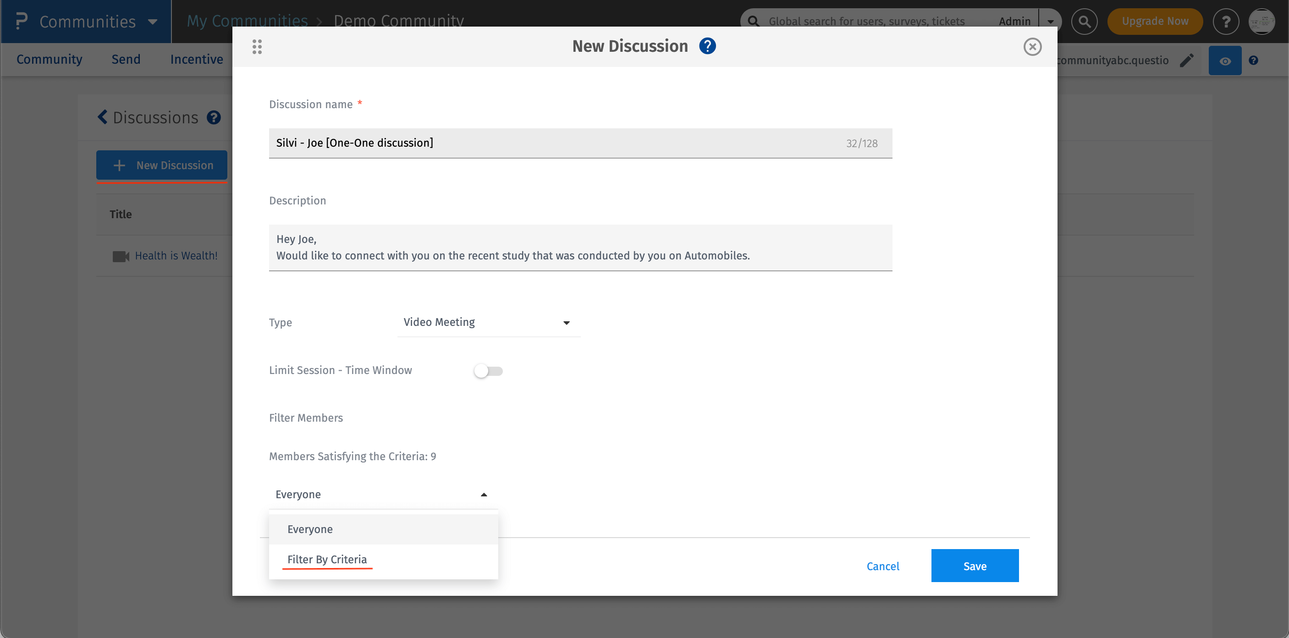Click the video camera icon beside Health is Wealth!
The height and width of the screenshot is (638, 1289).
[x=120, y=256]
